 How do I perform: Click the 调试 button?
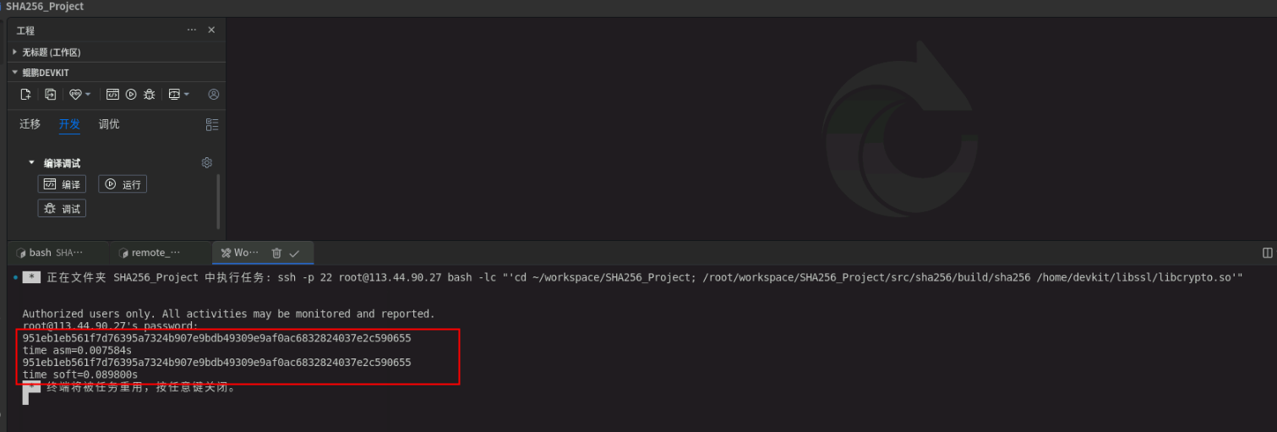[x=62, y=209]
